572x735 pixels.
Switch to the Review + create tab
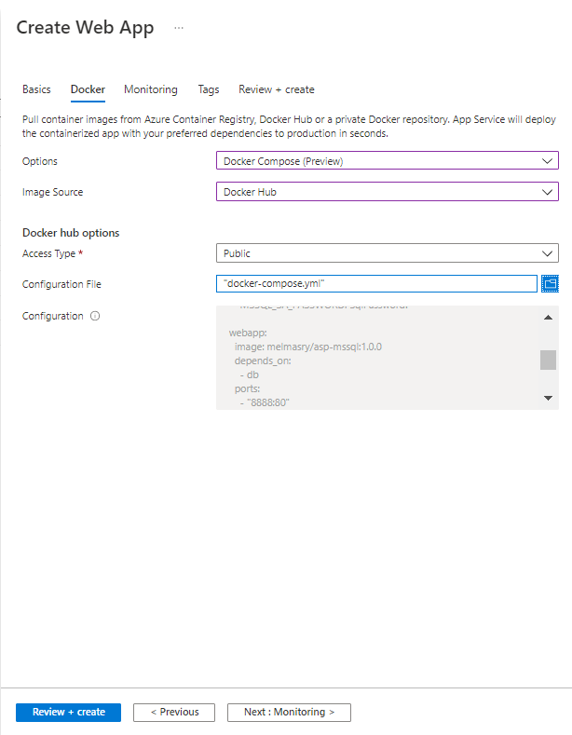point(276,89)
